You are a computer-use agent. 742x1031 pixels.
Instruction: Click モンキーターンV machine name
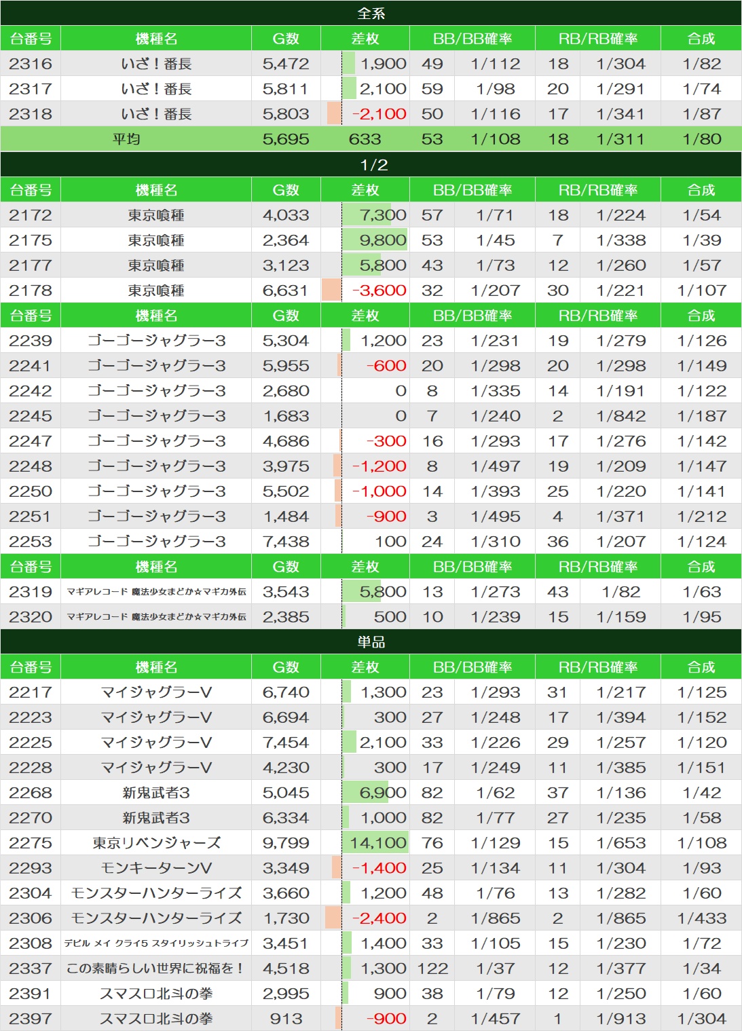(x=156, y=868)
